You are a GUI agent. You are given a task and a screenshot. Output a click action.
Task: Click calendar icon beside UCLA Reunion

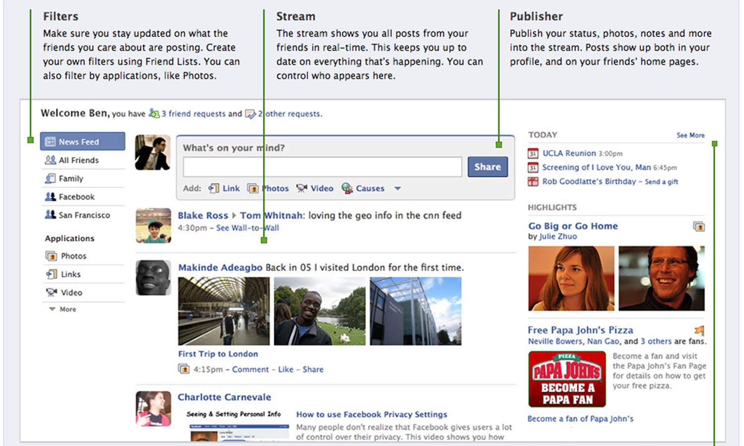[533, 154]
